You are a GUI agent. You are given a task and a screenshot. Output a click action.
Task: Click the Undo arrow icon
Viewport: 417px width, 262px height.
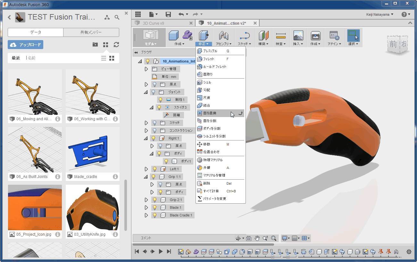click(181, 14)
